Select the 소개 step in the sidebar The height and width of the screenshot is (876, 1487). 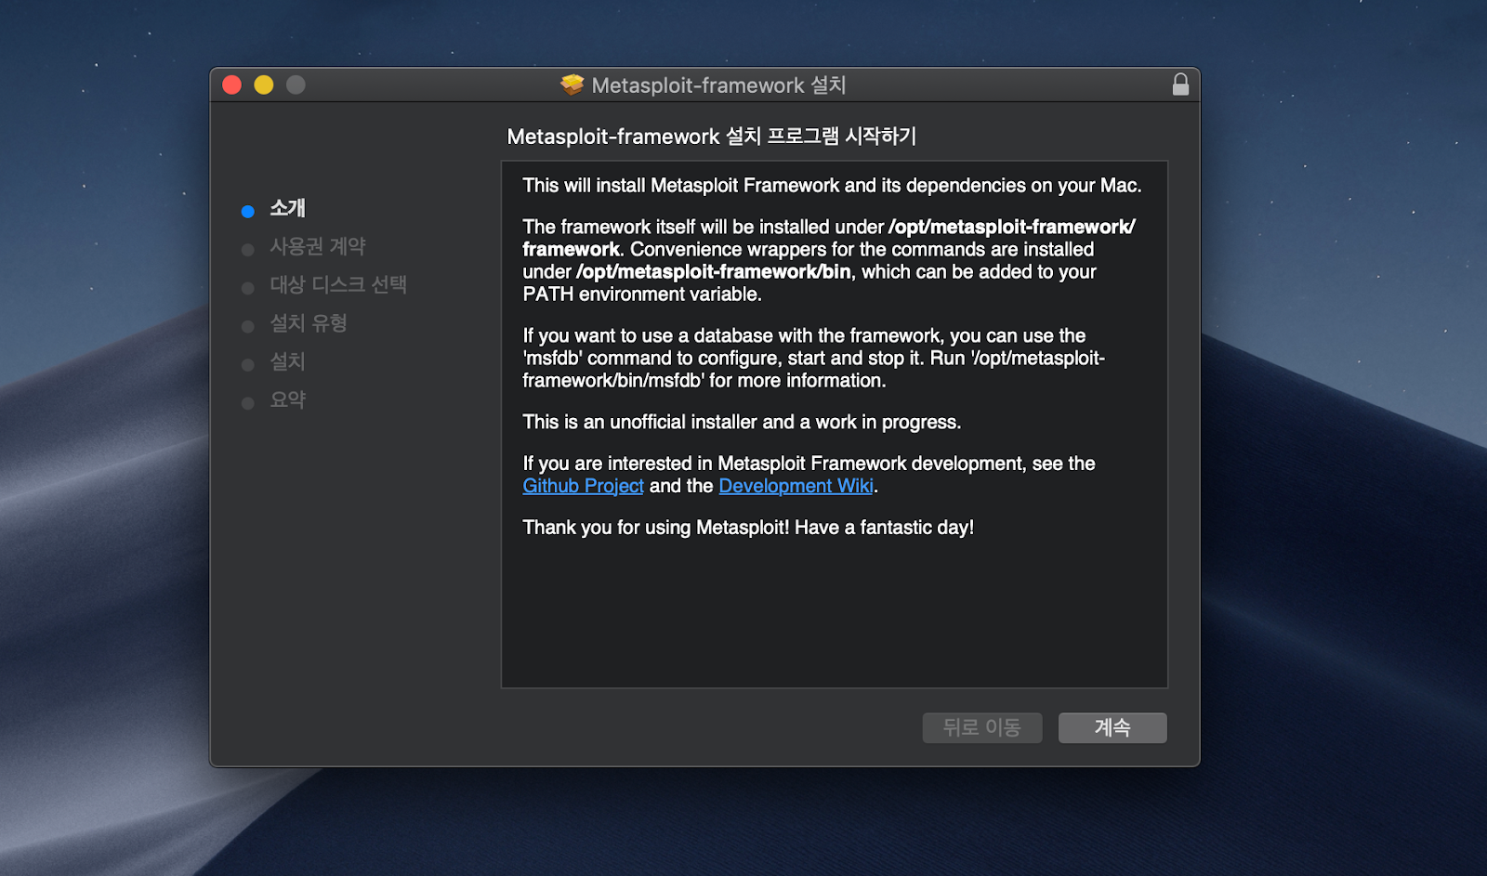pos(287,208)
